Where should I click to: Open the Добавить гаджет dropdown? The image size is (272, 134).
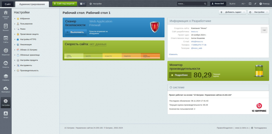pyautogui.click(x=233, y=12)
